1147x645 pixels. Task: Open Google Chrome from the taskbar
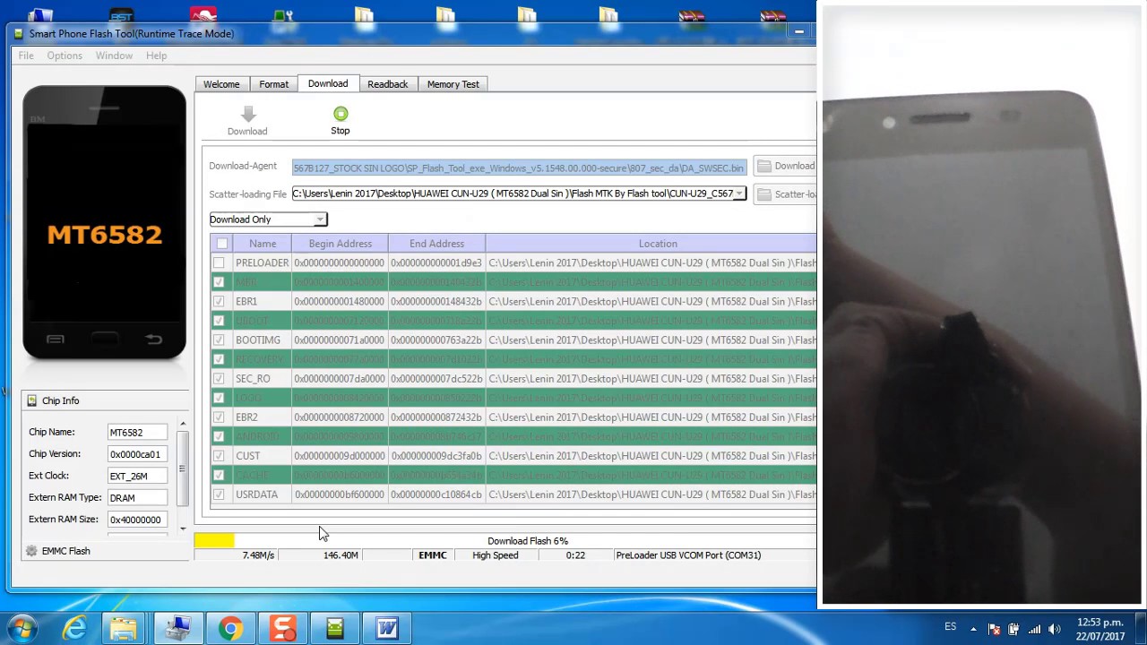[x=230, y=628]
